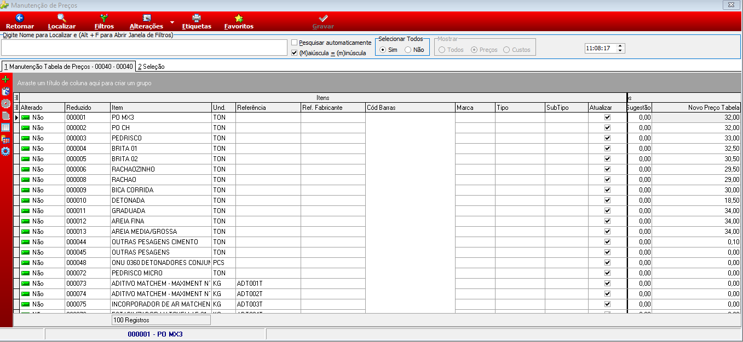Select OUTRAS PESAGENS CIMENTO item cell
This screenshot has height=342, width=743.
[x=161, y=242]
